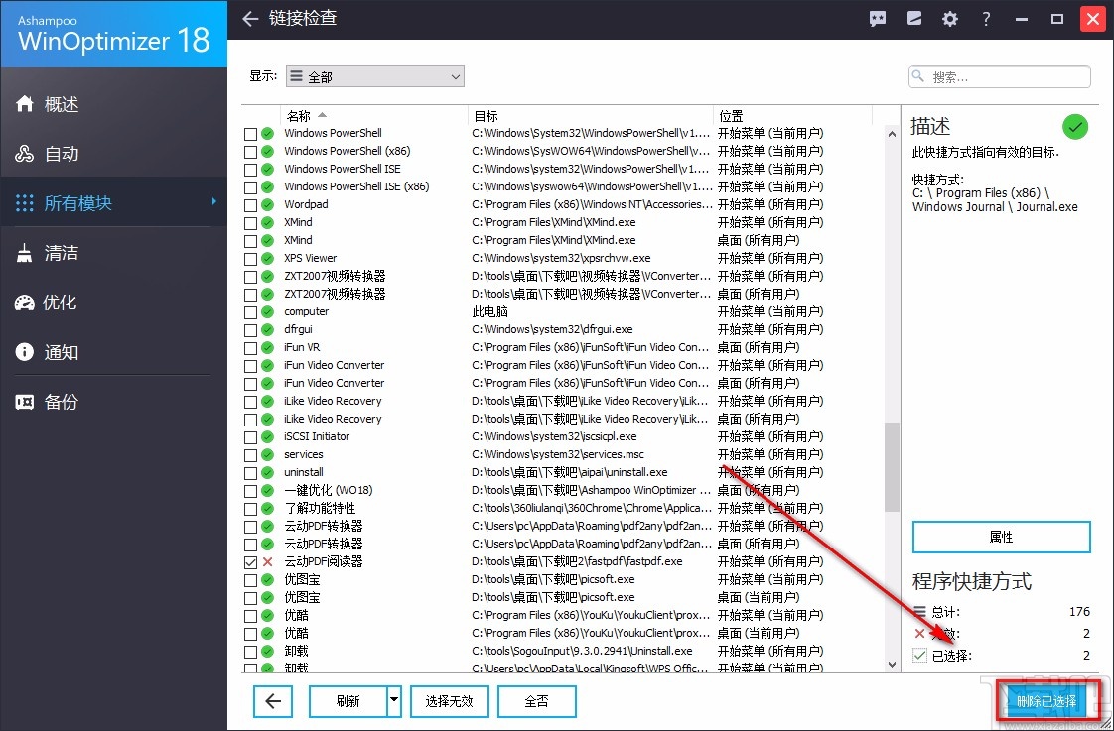The height and width of the screenshot is (731, 1114).
Task: Click the 刷新 button
Action: click(x=348, y=701)
